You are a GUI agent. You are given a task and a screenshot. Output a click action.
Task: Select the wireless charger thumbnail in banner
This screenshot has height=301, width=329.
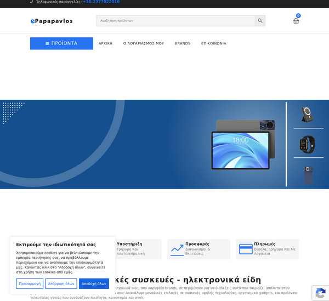pos(308,115)
